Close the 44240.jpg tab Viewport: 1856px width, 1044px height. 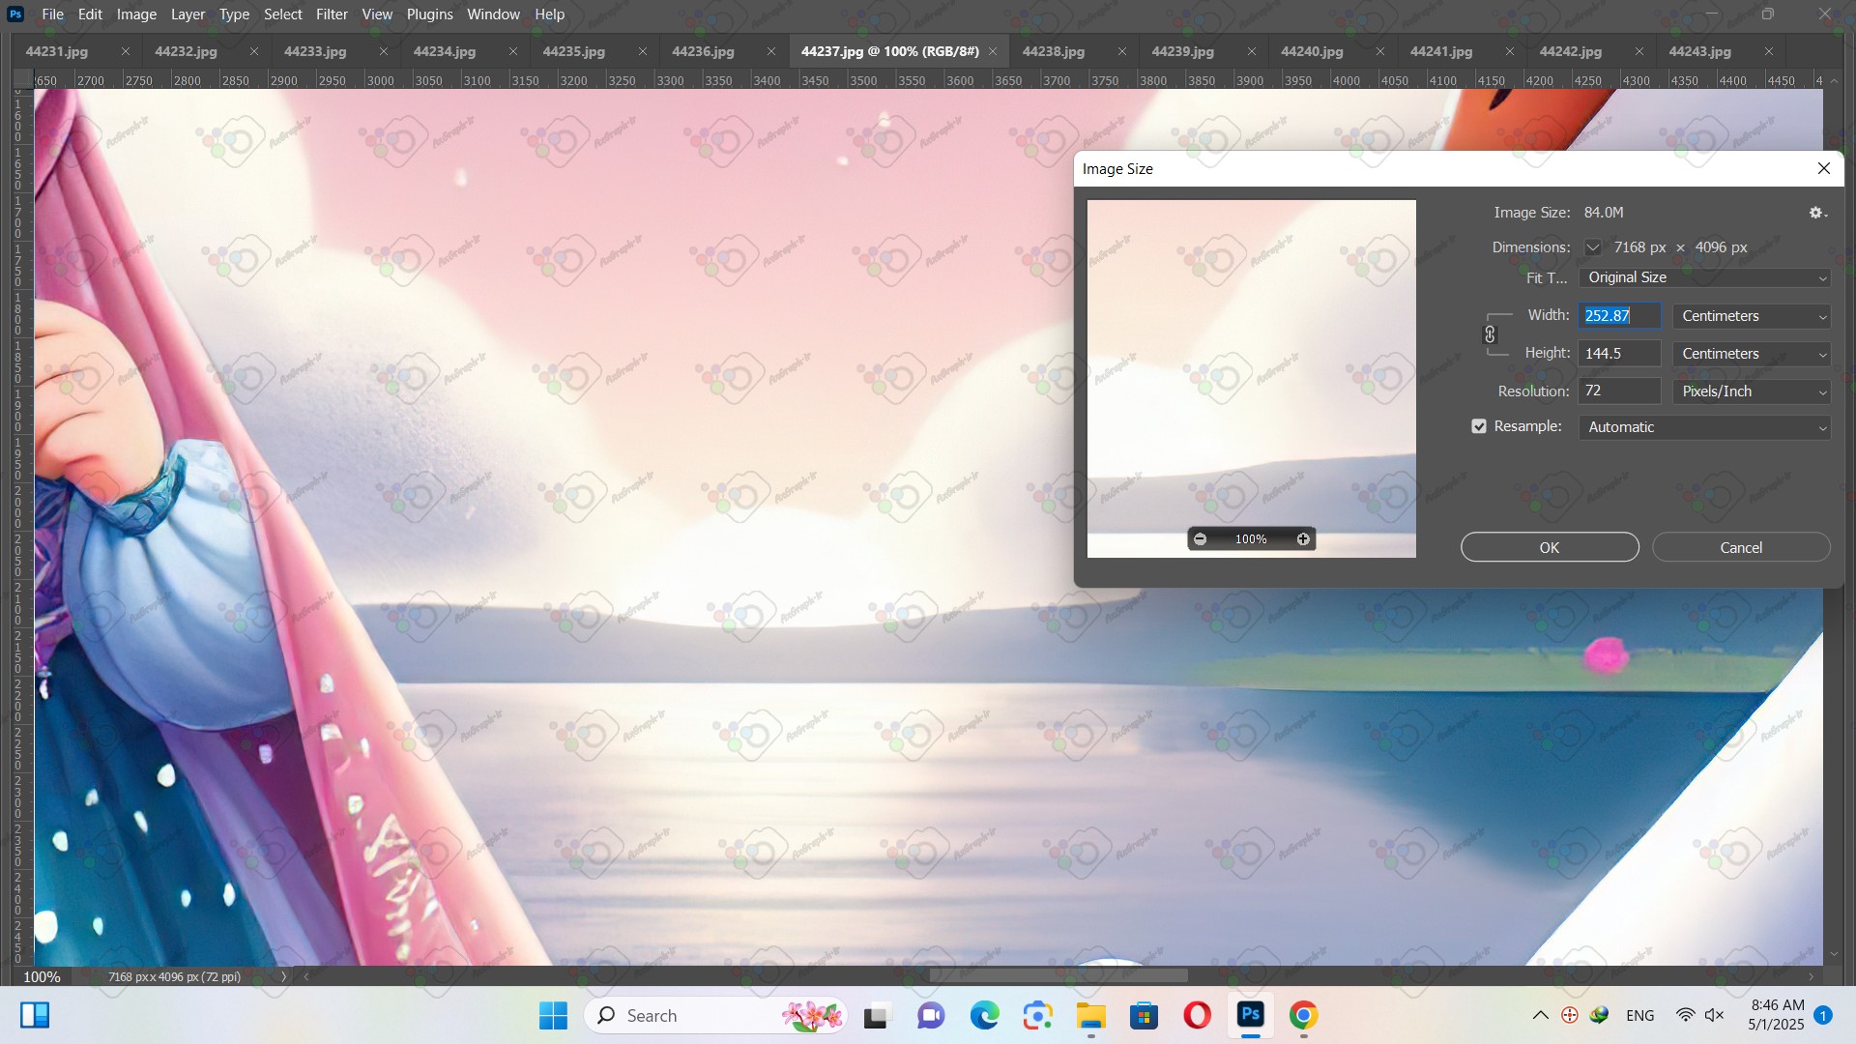[x=1380, y=52]
